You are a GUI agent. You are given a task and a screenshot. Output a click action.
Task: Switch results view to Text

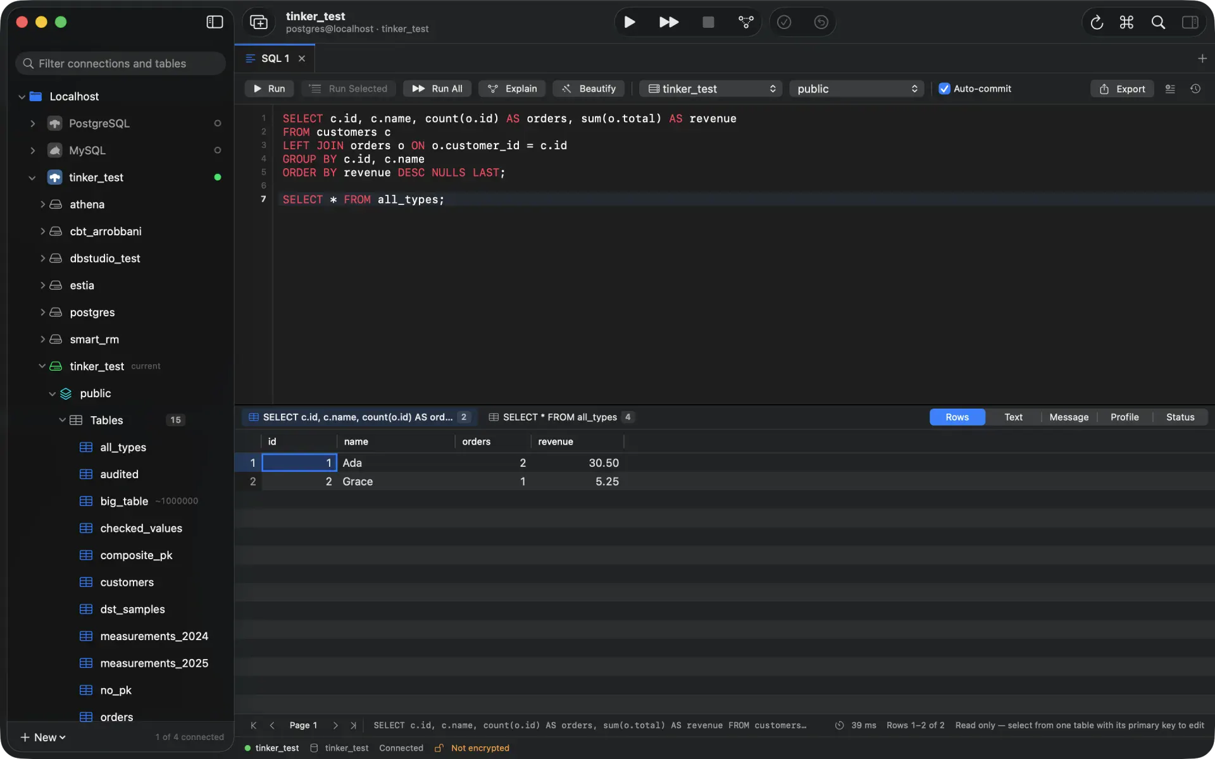1013,417
